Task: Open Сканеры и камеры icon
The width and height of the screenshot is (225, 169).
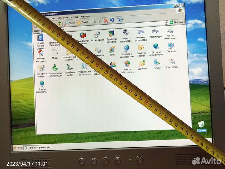Action: (x=42, y=71)
